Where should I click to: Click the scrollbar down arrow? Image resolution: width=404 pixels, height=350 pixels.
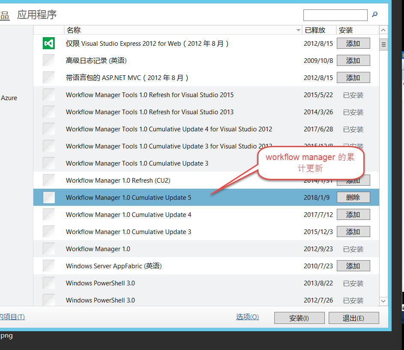(x=383, y=301)
